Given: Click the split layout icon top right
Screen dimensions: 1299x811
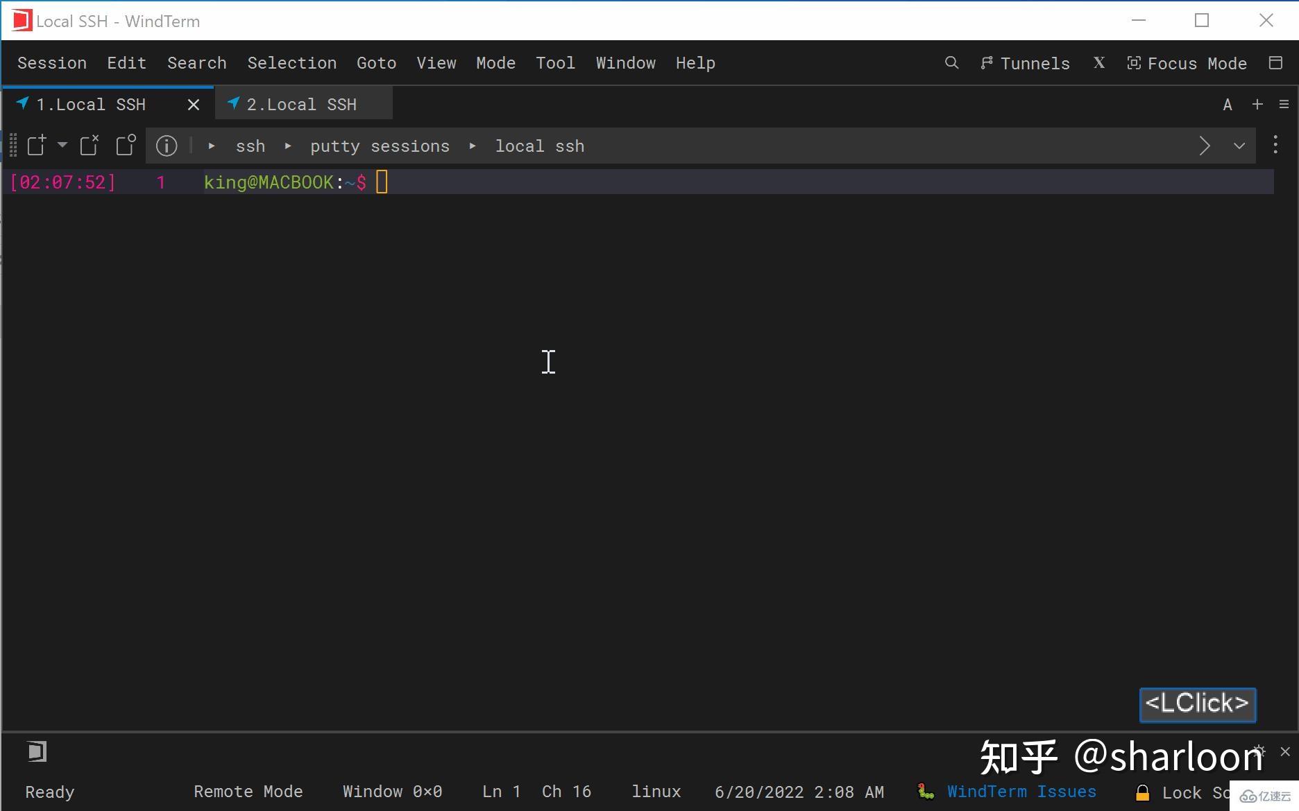Looking at the screenshot, I should [1275, 63].
